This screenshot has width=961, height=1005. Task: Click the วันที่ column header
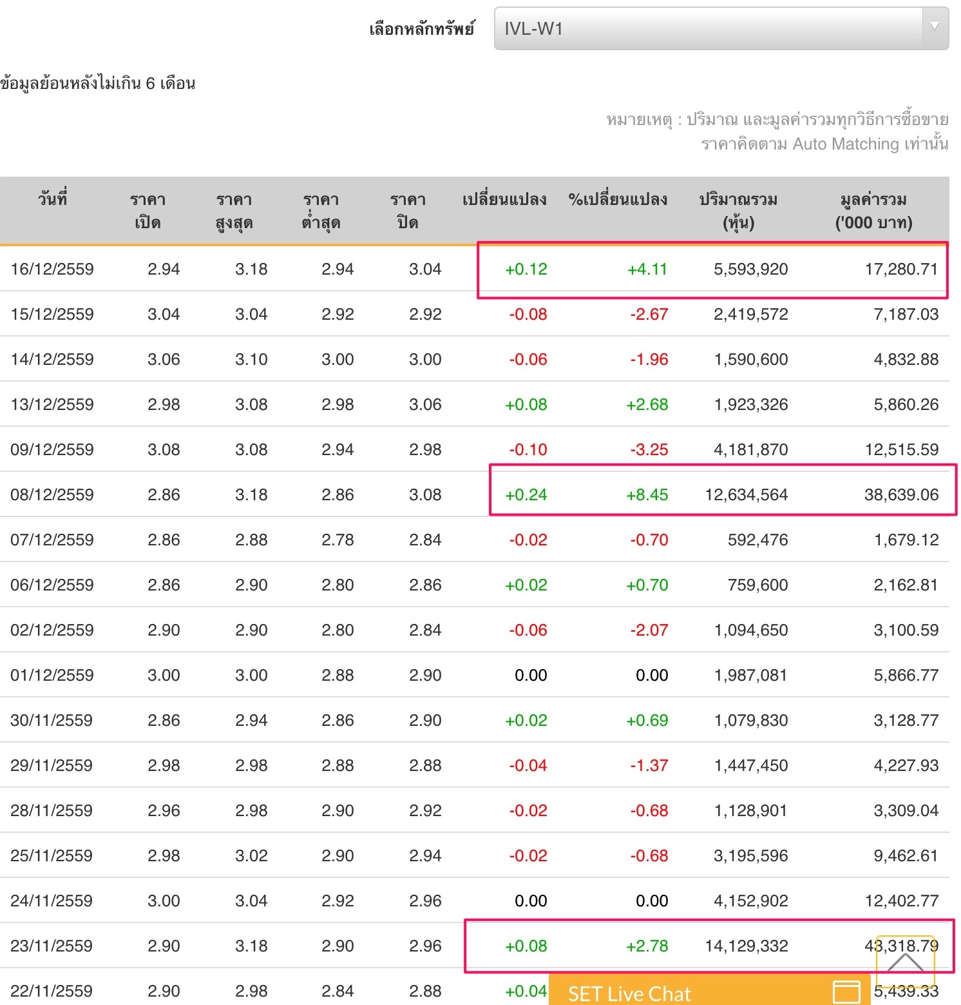(52, 199)
